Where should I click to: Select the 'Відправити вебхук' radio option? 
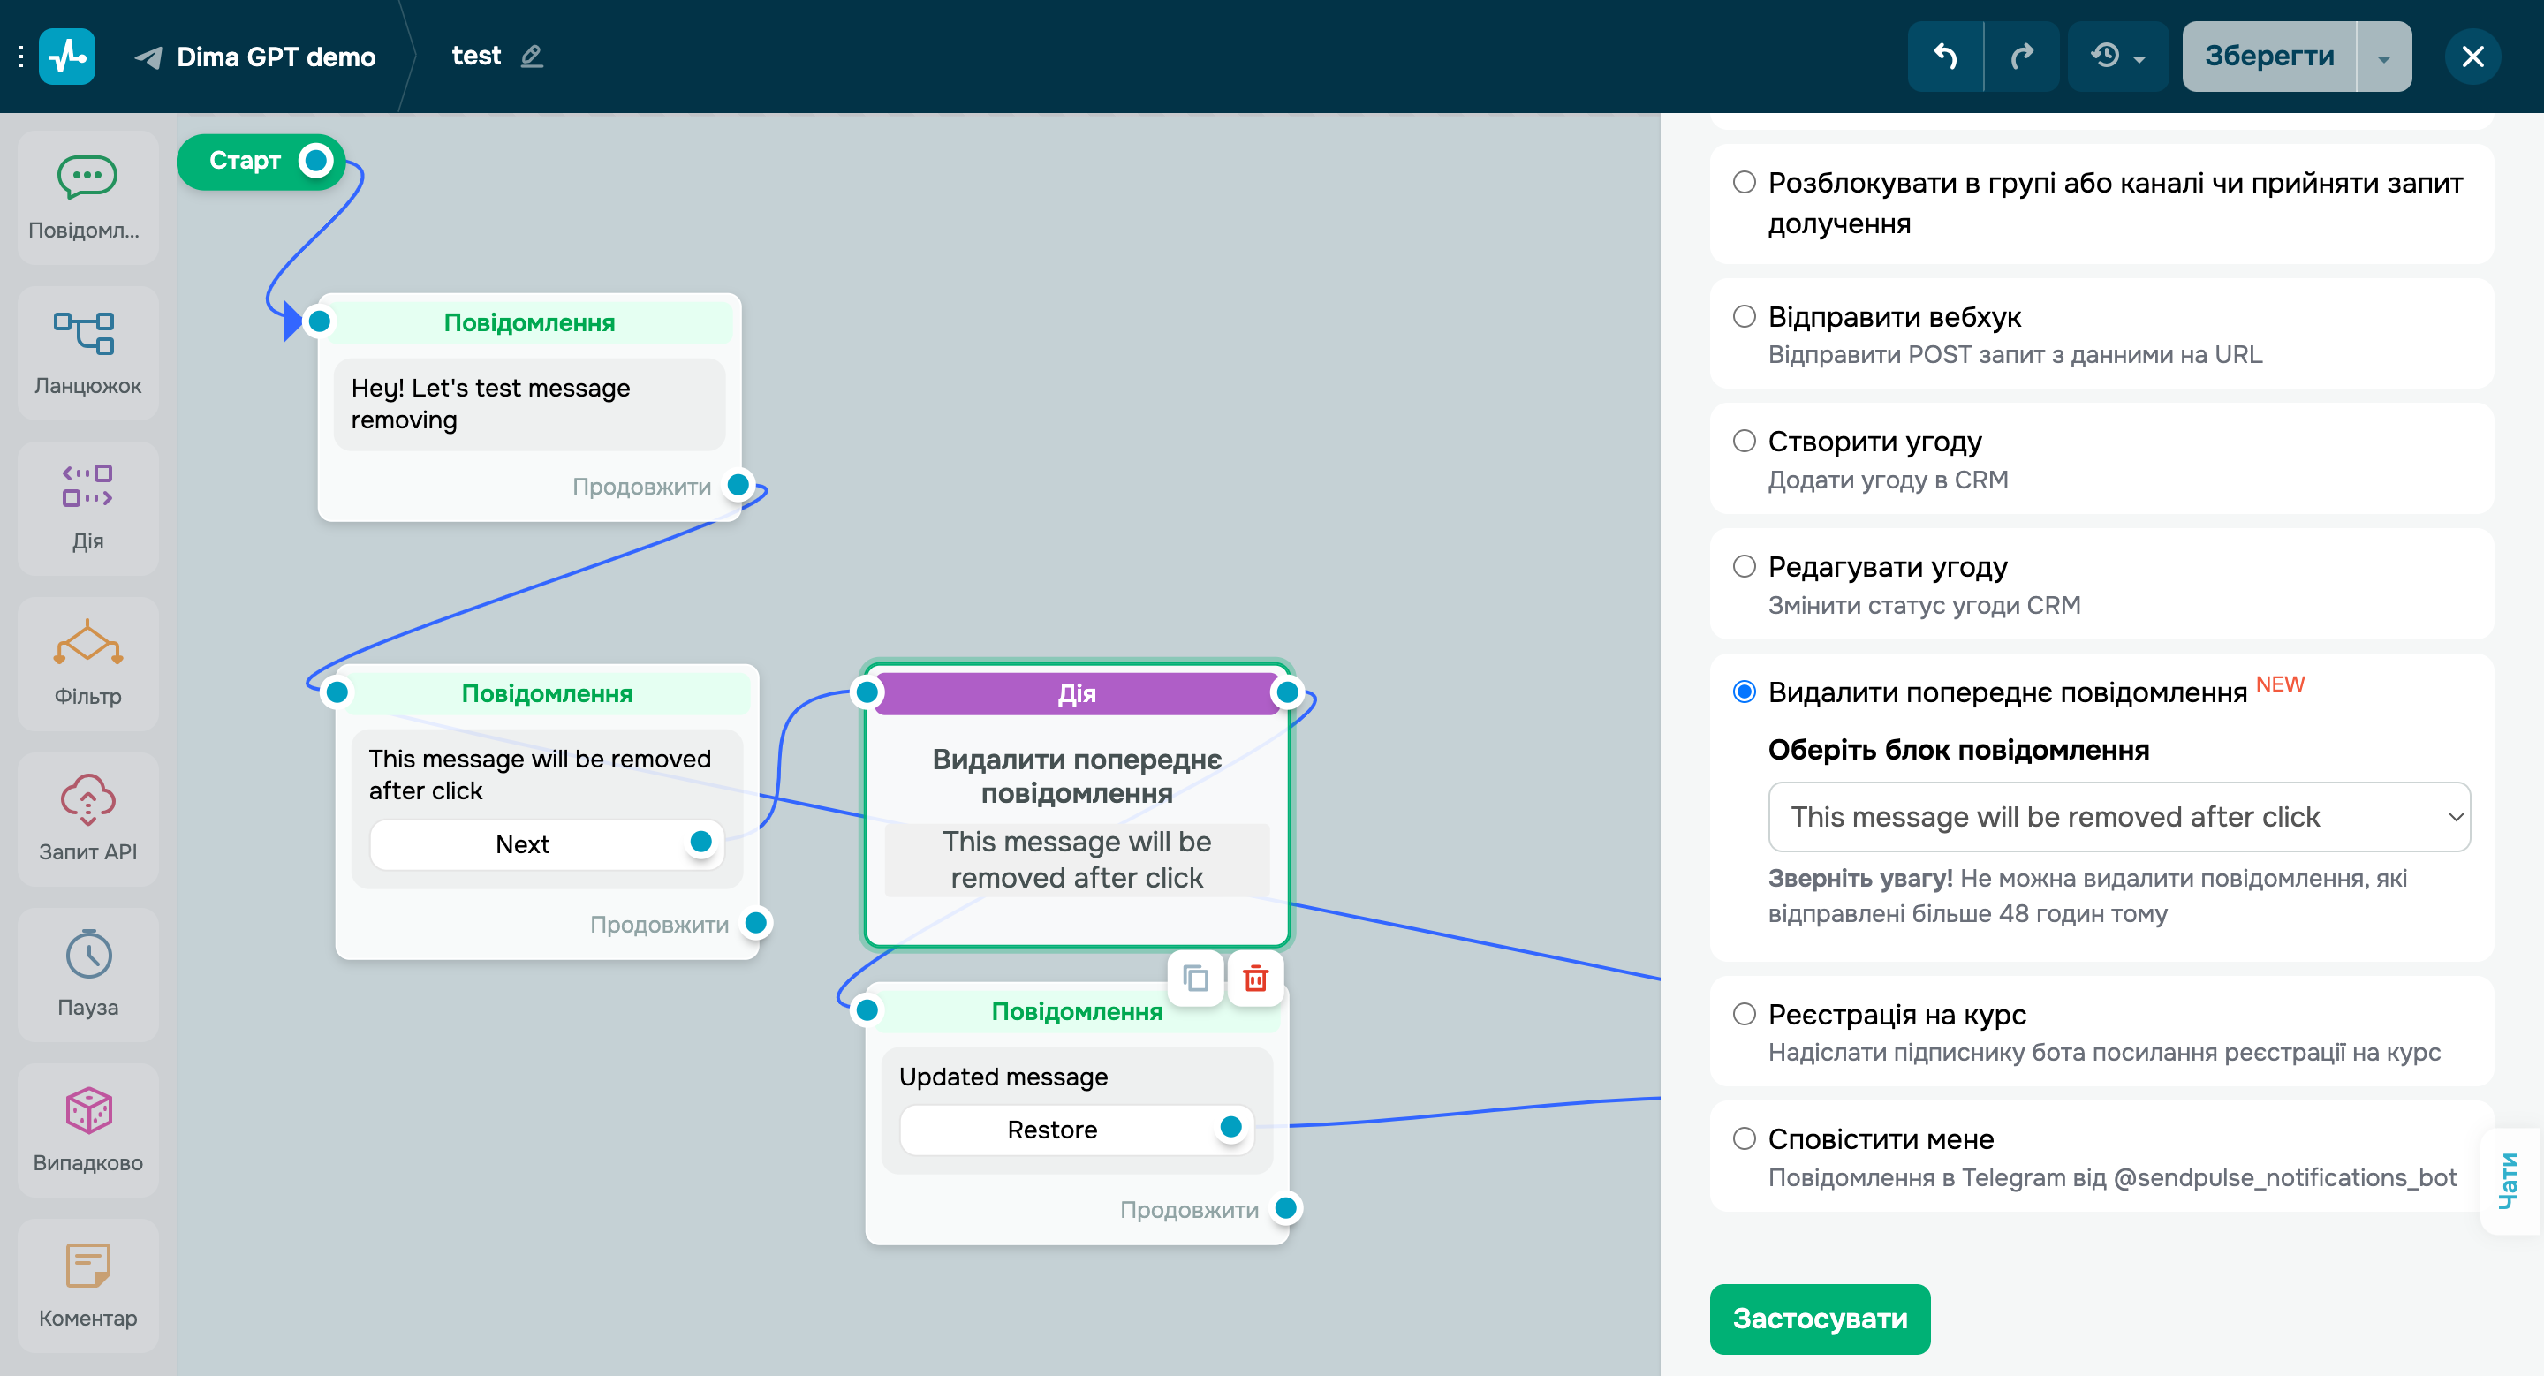coord(1744,316)
